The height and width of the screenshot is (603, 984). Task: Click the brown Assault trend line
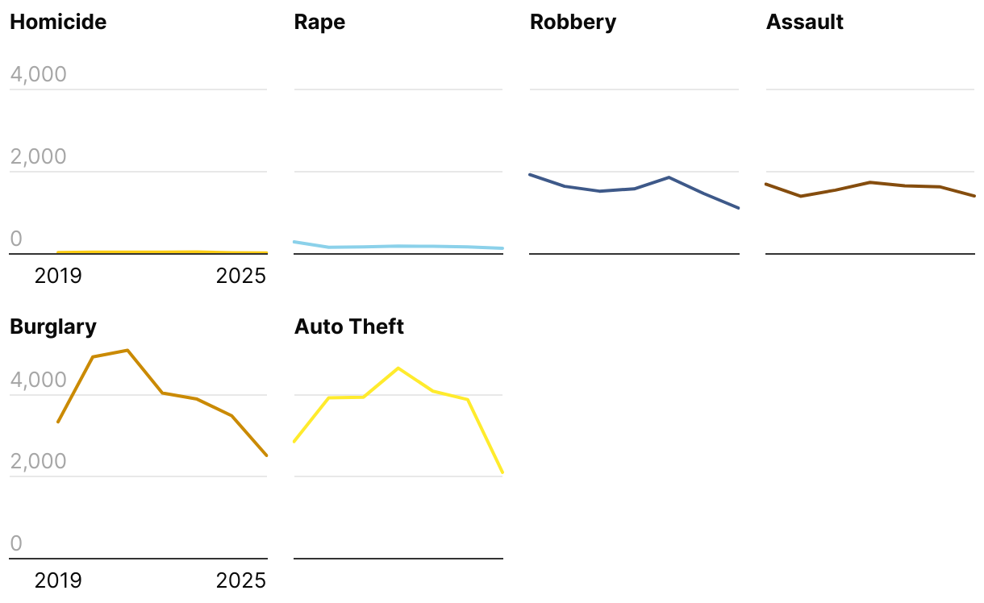click(x=870, y=183)
